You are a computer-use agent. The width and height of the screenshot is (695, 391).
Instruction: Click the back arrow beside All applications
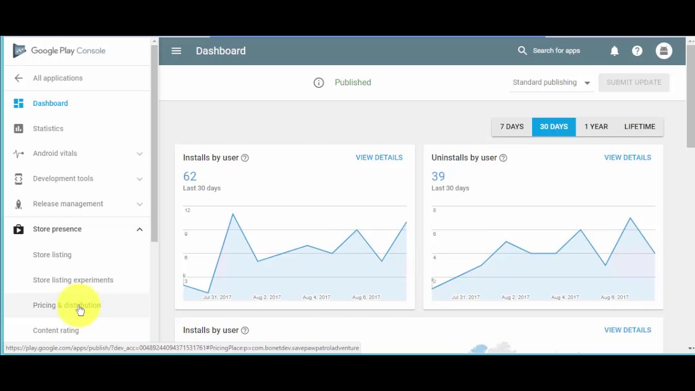(18, 78)
